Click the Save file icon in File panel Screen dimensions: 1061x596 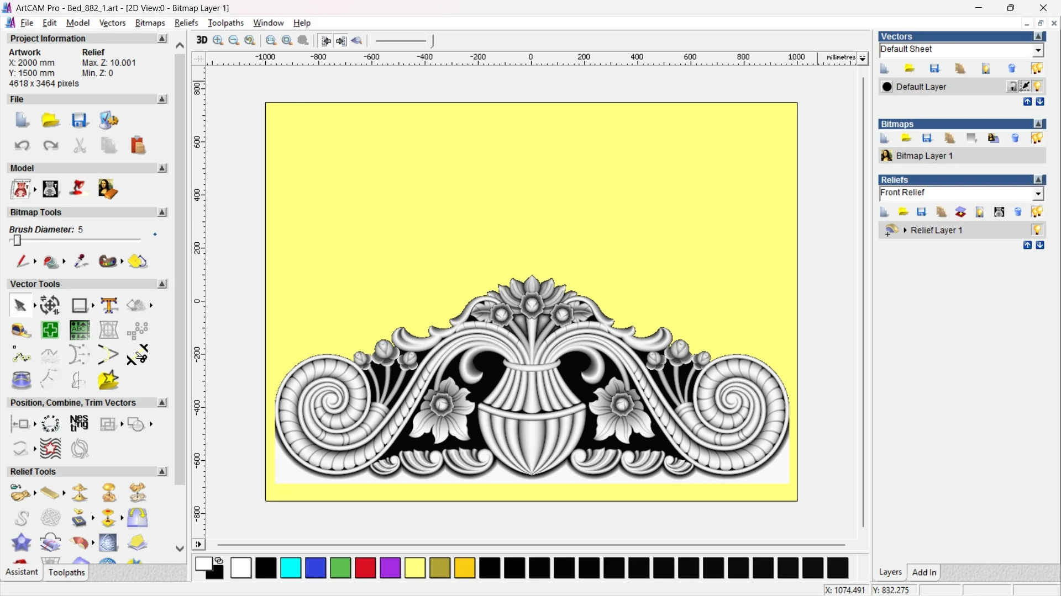tap(80, 120)
